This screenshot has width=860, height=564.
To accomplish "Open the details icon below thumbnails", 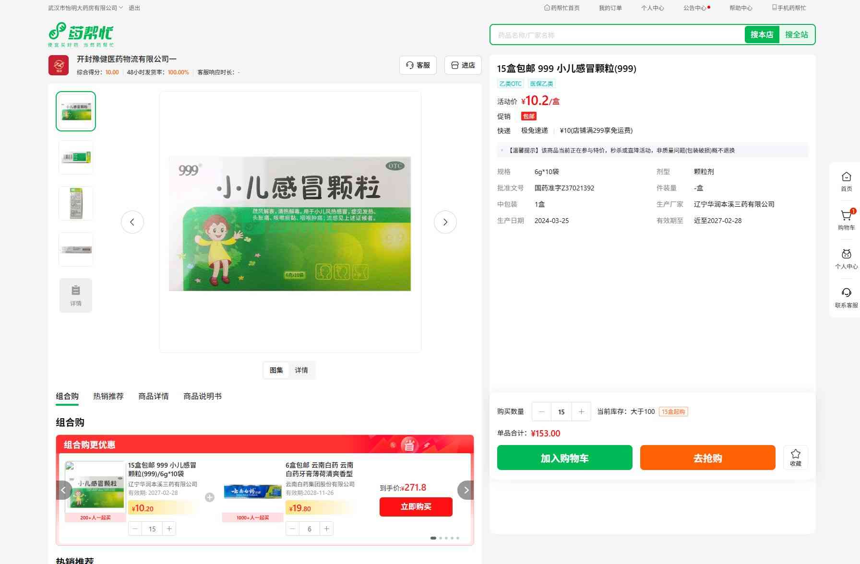I will (x=76, y=295).
